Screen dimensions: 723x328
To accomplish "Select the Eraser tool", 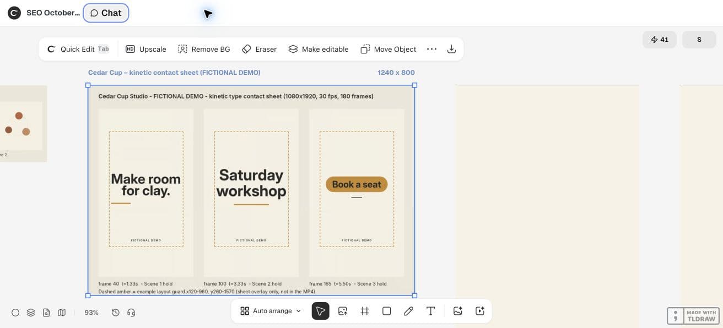I will coord(260,49).
